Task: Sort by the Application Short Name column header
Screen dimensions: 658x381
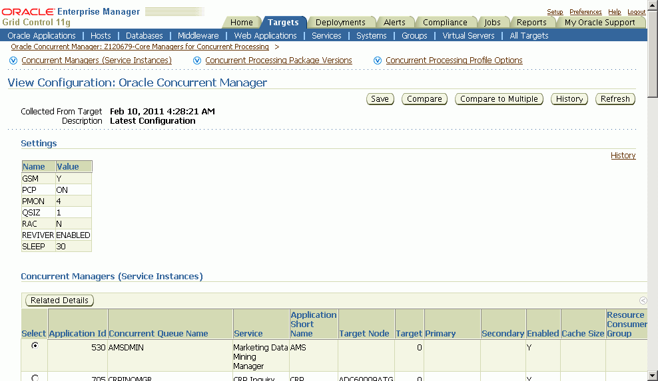Action: pyautogui.click(x=313, y=324)
